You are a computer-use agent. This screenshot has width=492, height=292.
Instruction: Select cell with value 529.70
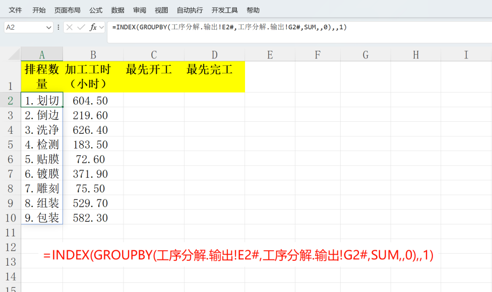pos(93,202)
